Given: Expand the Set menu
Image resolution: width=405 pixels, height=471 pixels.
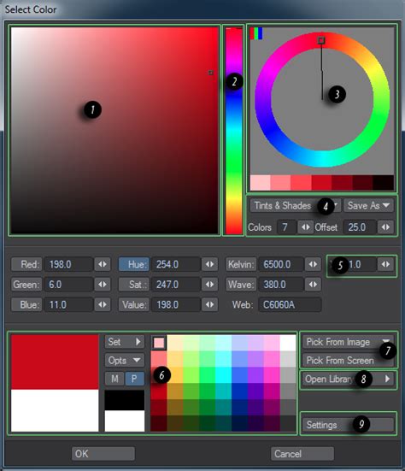Looking at the screenshot, I should (x=125, y=342).
